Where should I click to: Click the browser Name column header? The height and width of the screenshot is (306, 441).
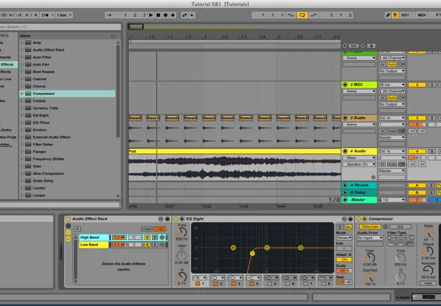[67, 36]
